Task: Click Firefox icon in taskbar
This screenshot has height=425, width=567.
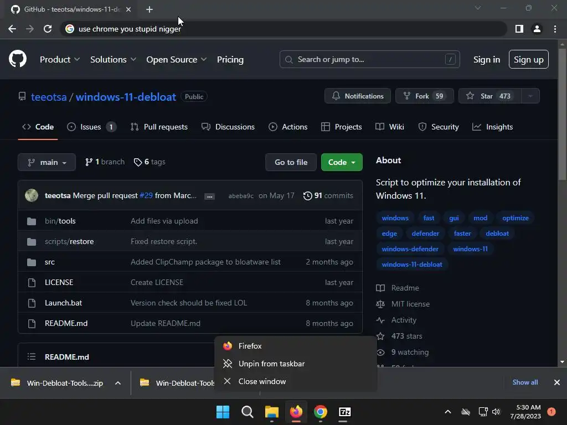Action: click(296, 412)
